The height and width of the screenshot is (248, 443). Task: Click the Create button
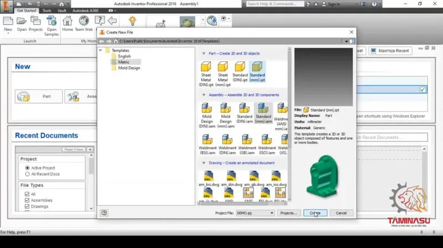pyautogui.click(x=315, y=213)
